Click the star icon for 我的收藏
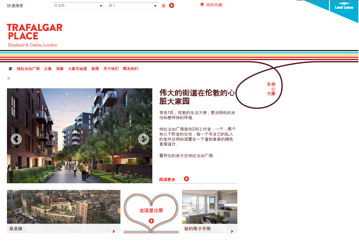The image size is (359, 244). (x=202, y=4)
